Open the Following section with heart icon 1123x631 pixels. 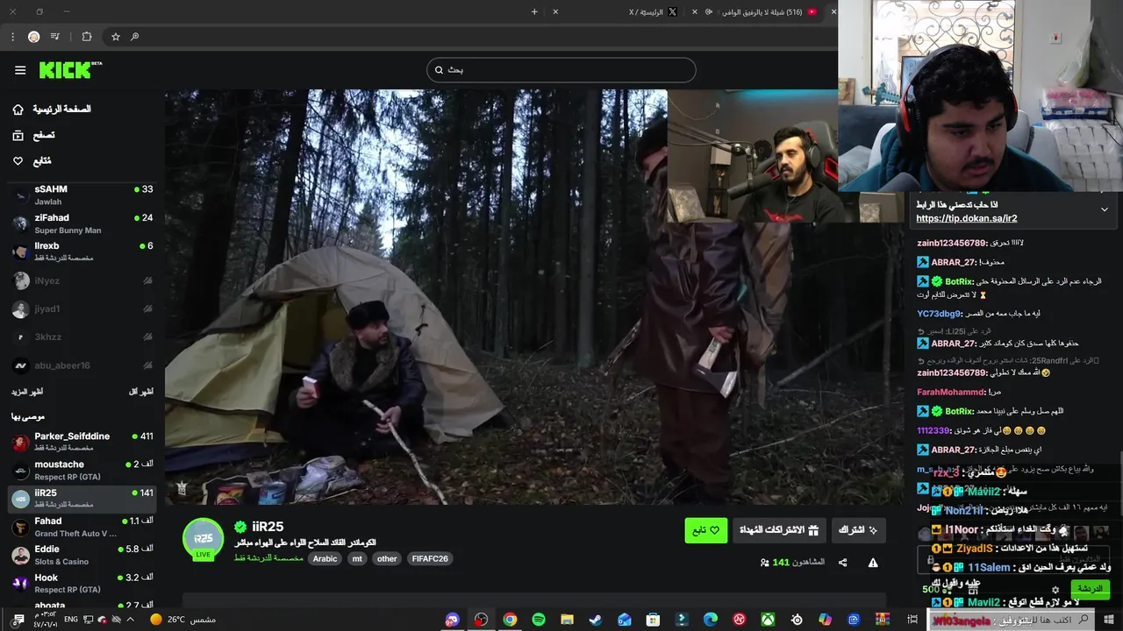coord(32,161)
